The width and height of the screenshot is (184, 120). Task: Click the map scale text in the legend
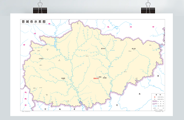(x=157, y=109)
